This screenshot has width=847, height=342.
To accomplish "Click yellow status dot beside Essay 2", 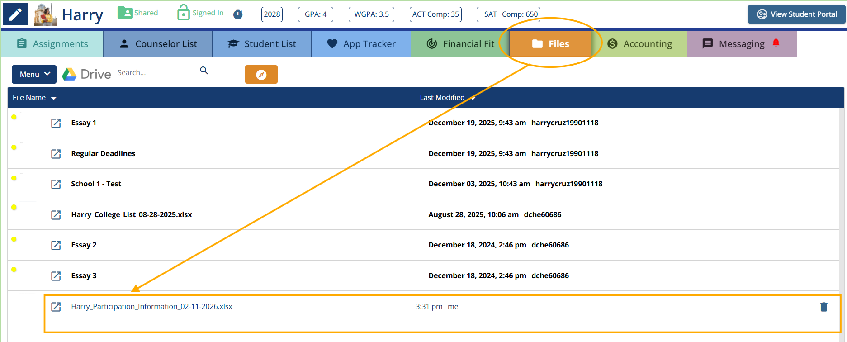I will [14, 239].
